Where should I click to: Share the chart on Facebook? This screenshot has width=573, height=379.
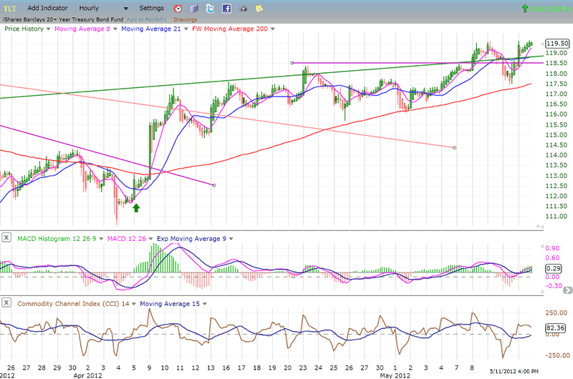226,8
